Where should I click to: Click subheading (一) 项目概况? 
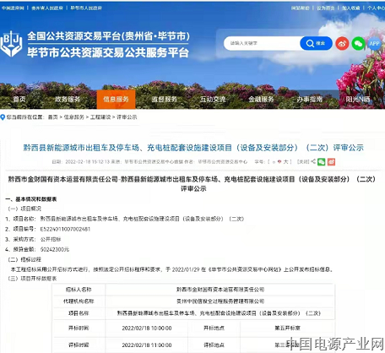point(24,209)
